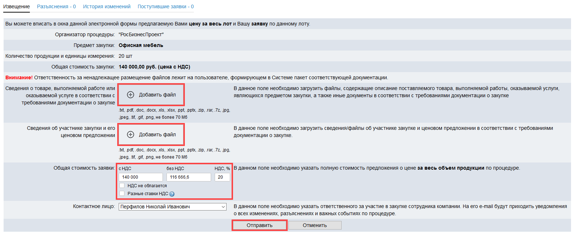Switch to the Извещение tab
Image resolution: width=575 pixels, height=236 pixels.
point(17,6)
